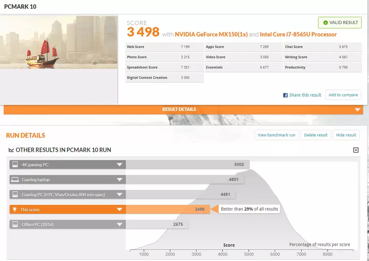This screenshot has width=369, height=261.
Task: Click the trophy icon next to This score
Action: [15, 209]
